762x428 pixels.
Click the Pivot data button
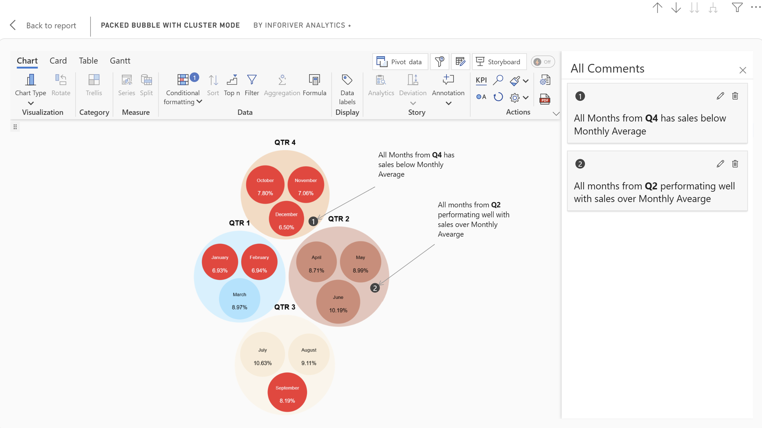400,62
